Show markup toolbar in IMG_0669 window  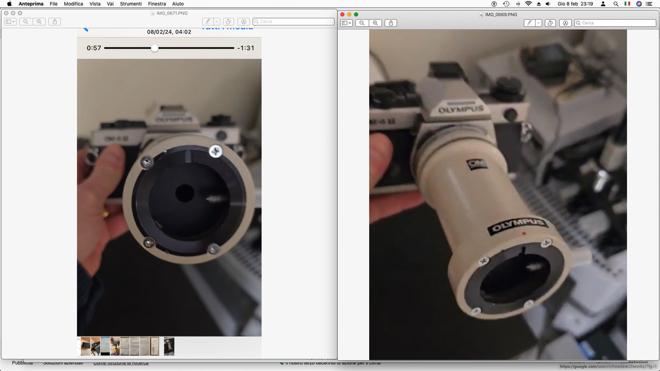[566, 23]
